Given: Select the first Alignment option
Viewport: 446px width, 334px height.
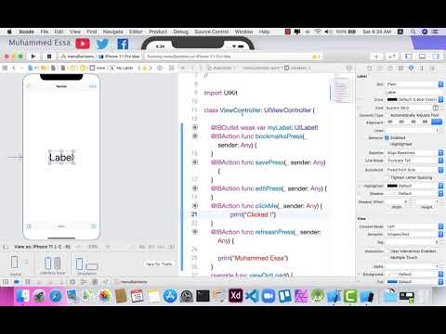Looking at the screenshot, I should 391,122.
